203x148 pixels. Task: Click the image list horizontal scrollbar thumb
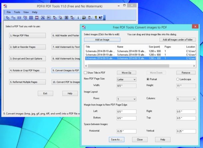pos(128,66)
